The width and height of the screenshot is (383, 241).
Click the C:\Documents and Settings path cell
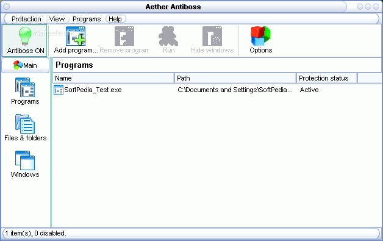[235, 90]
